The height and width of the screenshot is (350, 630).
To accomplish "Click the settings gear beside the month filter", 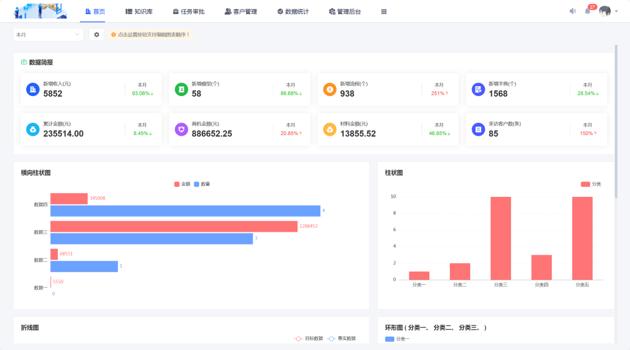I will tap(96, 34).
